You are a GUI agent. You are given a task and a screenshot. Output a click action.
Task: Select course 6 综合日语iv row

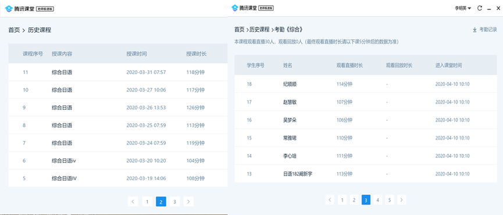(117, 160)
